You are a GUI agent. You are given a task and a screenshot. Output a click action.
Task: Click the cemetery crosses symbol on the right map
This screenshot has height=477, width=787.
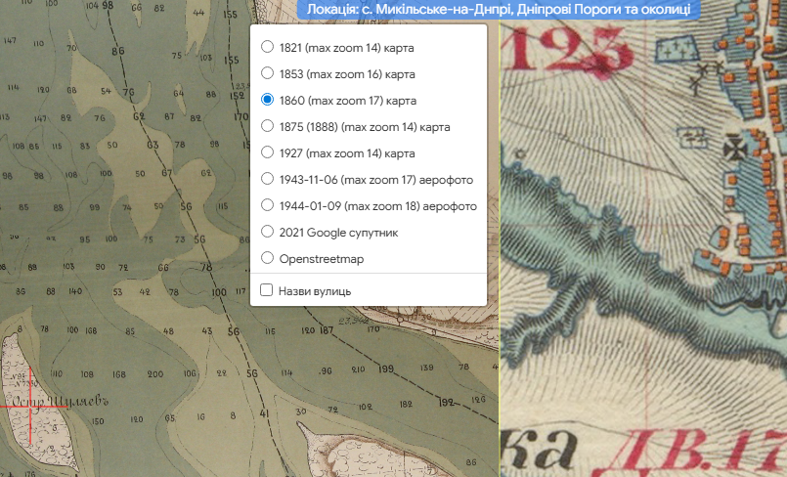[677, 49]
